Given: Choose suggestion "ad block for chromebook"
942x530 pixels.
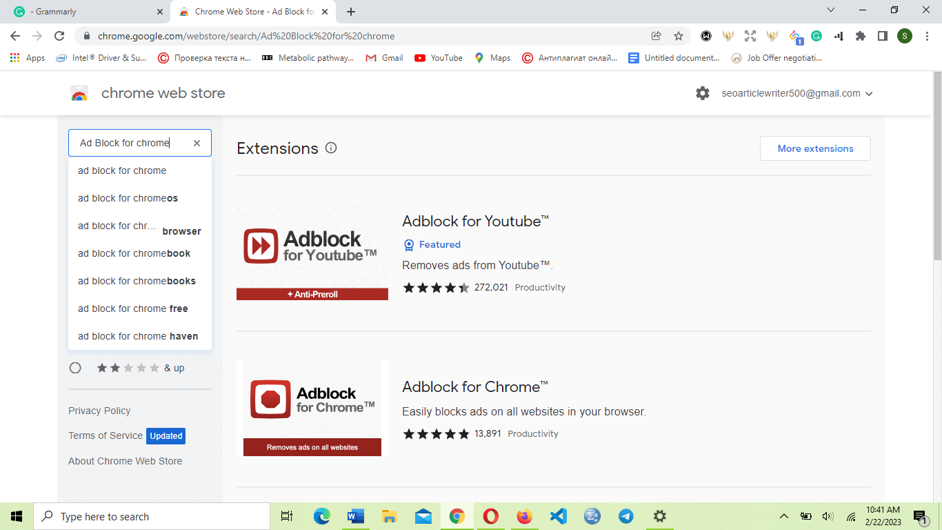Looking at the screenshot, I should coord(140,253).
